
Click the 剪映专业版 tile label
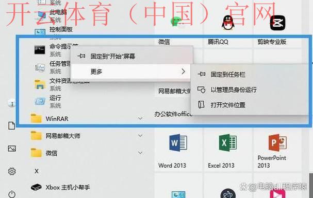pos(272,42)
